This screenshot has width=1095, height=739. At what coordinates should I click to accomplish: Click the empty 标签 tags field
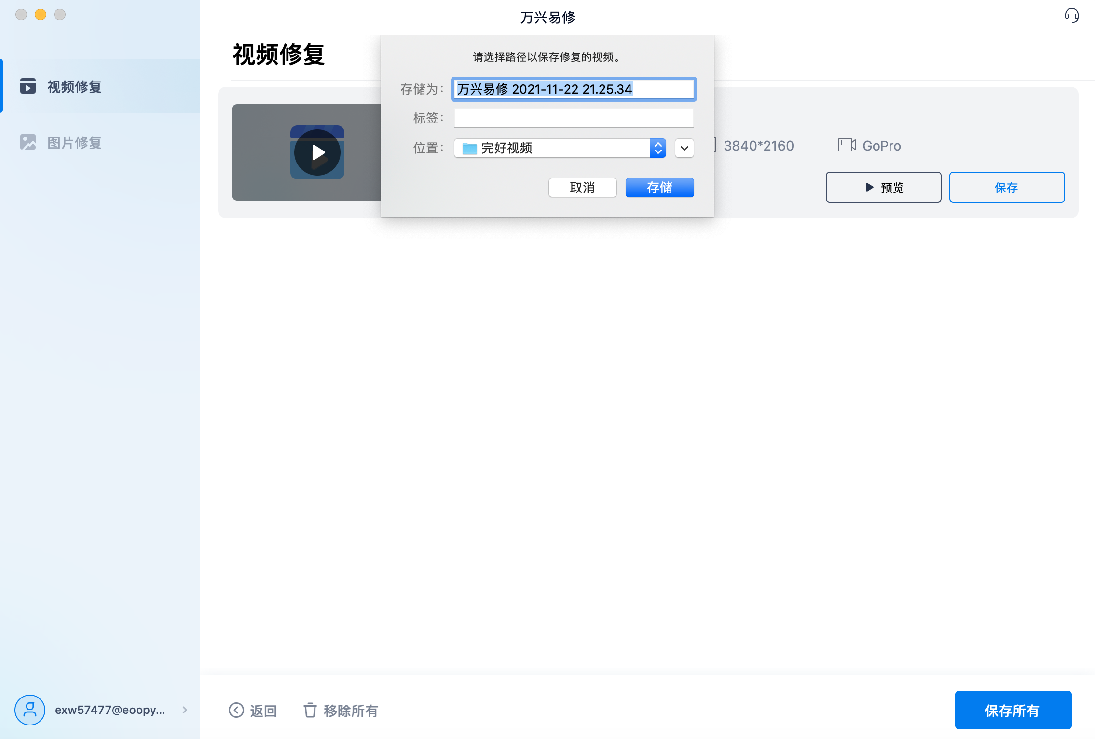(x=573, y=117)
